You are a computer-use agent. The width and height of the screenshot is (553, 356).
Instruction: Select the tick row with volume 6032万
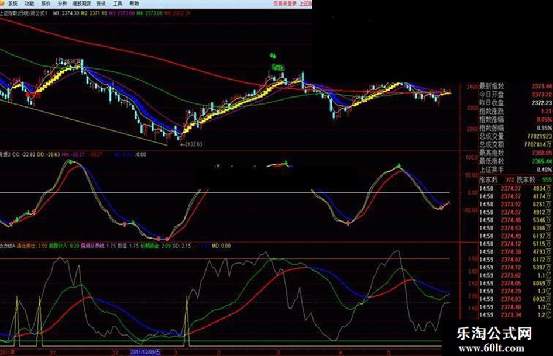[x=516, y=299]
